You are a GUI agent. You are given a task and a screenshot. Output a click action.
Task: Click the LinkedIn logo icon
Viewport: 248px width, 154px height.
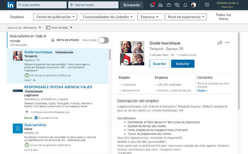11,5
